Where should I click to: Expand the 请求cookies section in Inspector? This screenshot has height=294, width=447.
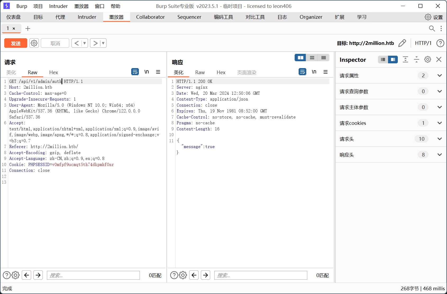(439, 123)
